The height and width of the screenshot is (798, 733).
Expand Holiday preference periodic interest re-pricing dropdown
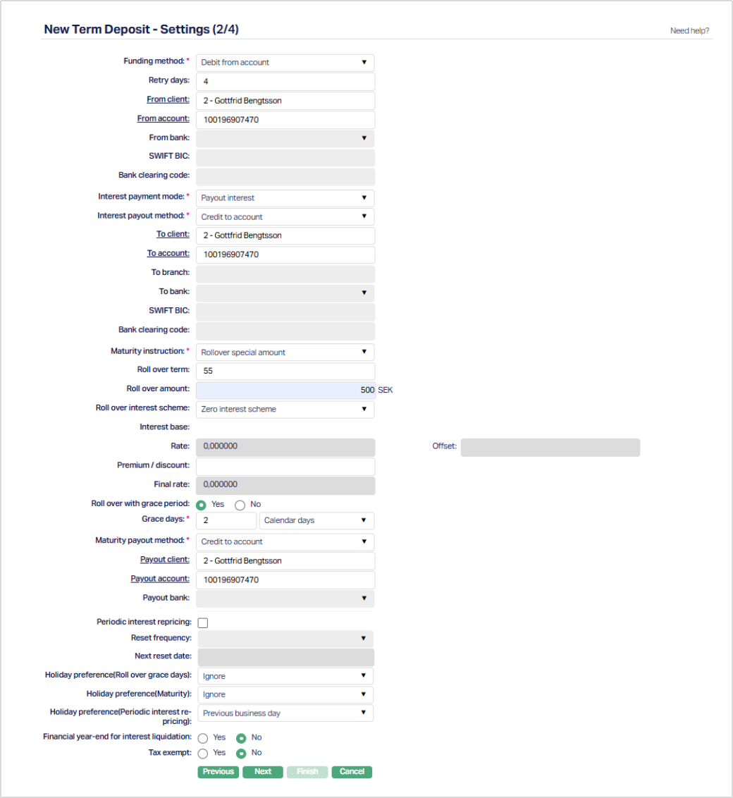pos(285,713)
